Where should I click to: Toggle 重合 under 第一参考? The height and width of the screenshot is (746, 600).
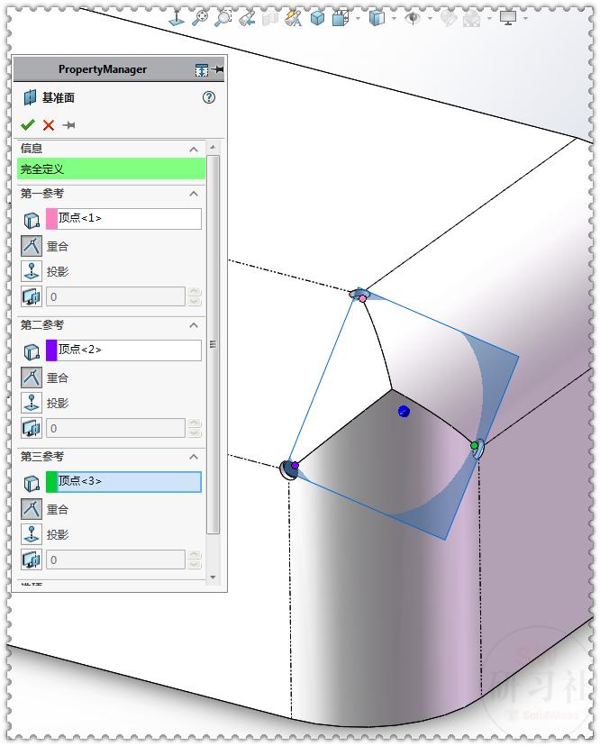[32, 246]
